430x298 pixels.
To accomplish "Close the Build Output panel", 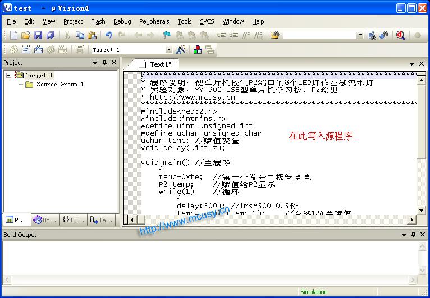I will click(x=423, y=235).
